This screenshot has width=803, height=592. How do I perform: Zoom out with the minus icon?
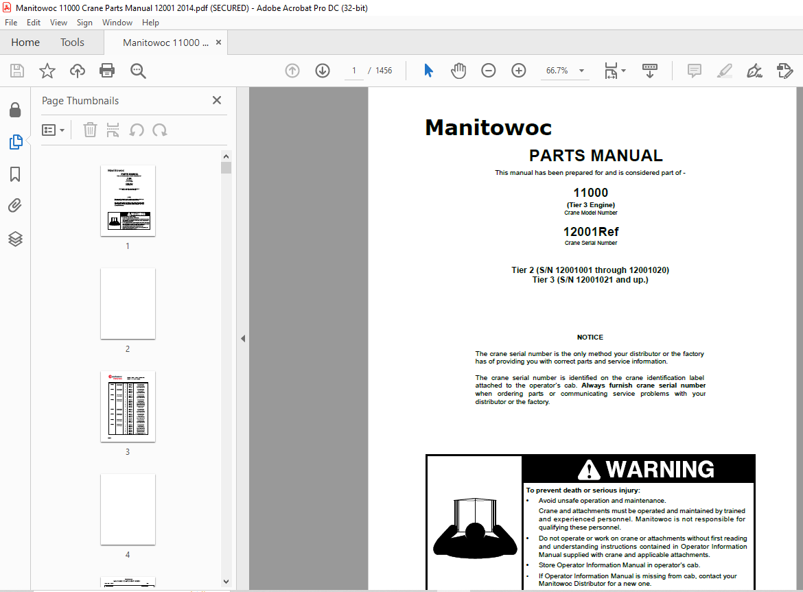pyautogui.click(x=489, y=71)
